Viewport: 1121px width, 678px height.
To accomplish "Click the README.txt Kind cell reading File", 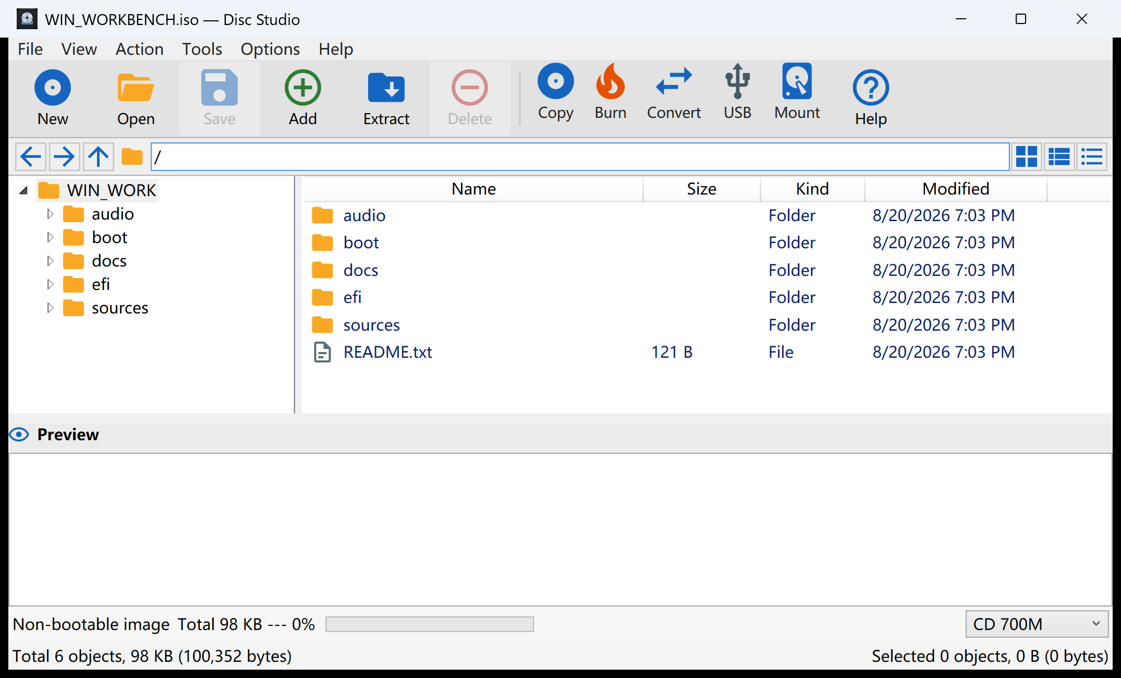I will pyautogui.click(x=781, y=352).
